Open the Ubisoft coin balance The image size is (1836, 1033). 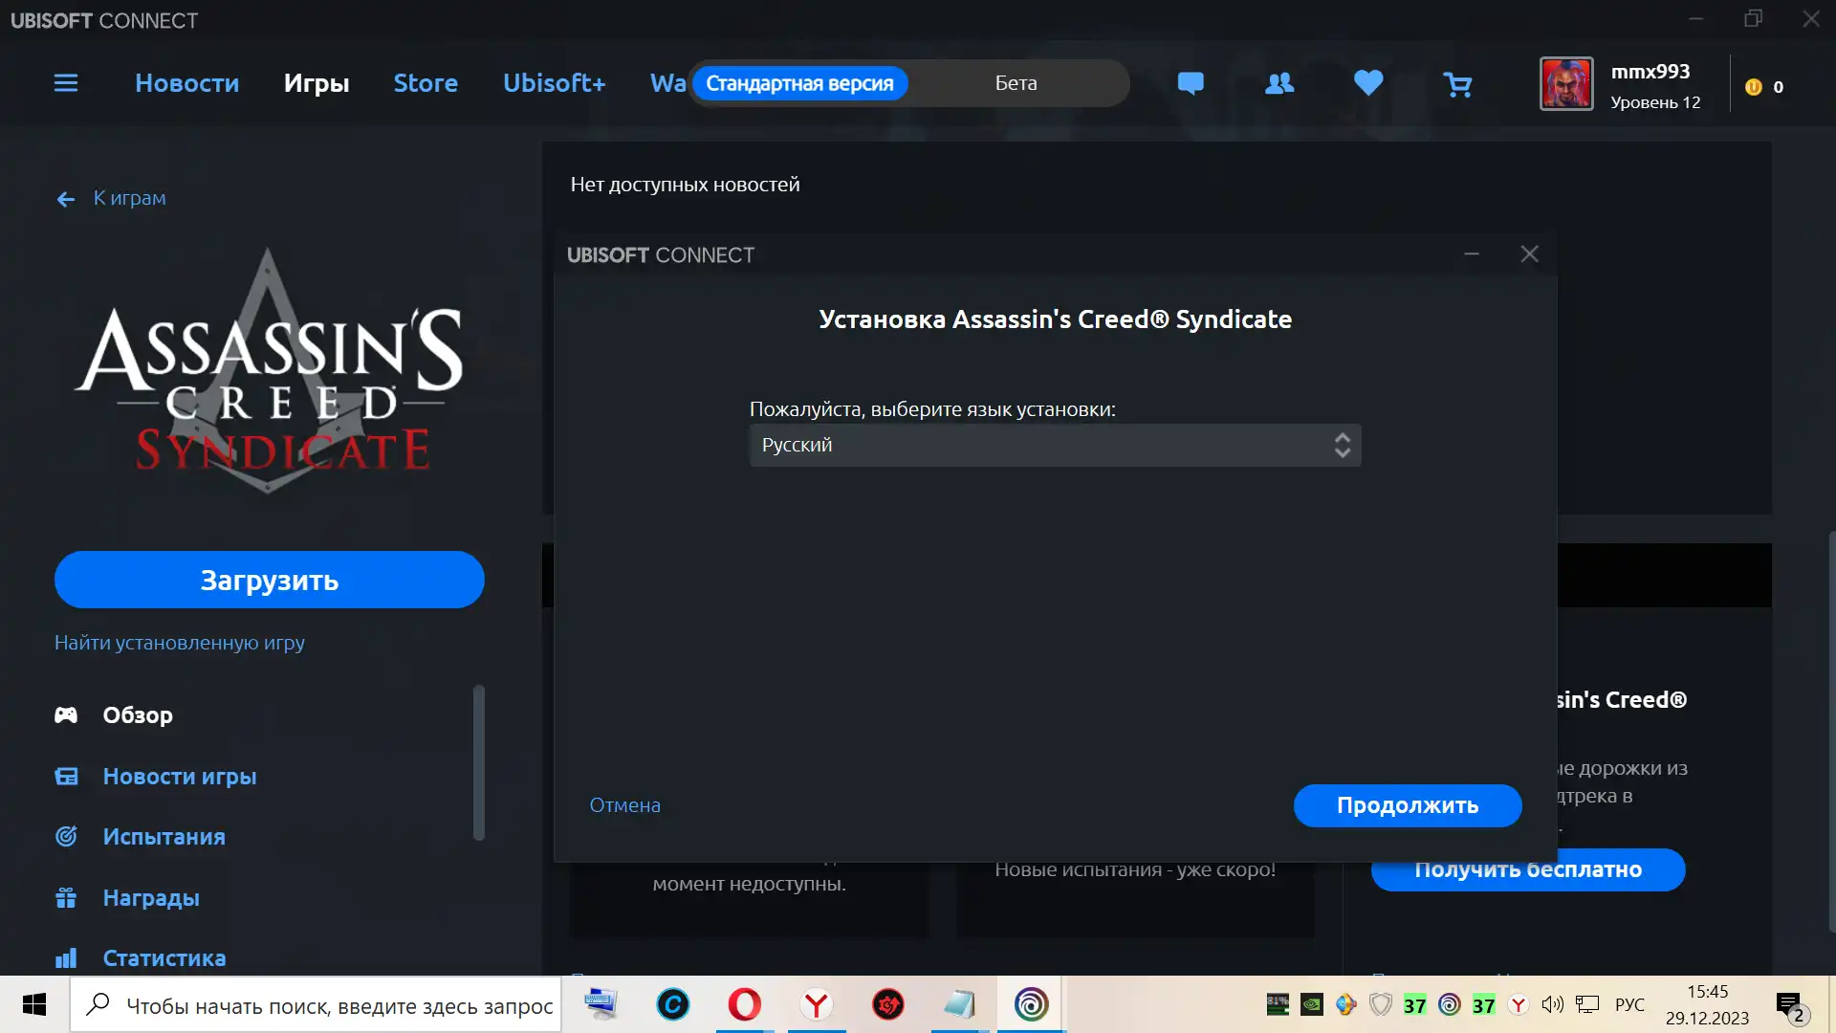(x=1763, y=87)
